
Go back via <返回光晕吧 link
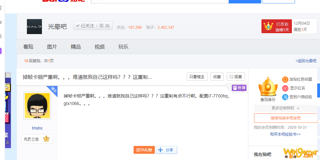306,61
